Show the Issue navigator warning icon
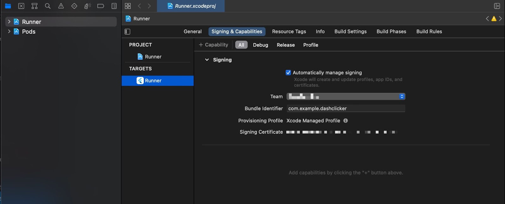The width and height of the screenshot is (505, 204). 61,6
